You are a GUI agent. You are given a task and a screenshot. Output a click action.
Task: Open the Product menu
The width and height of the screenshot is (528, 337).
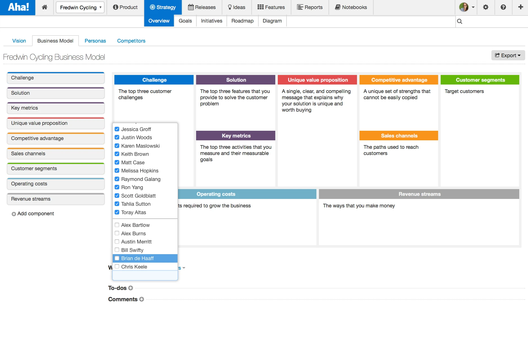[x=125, y=7]
